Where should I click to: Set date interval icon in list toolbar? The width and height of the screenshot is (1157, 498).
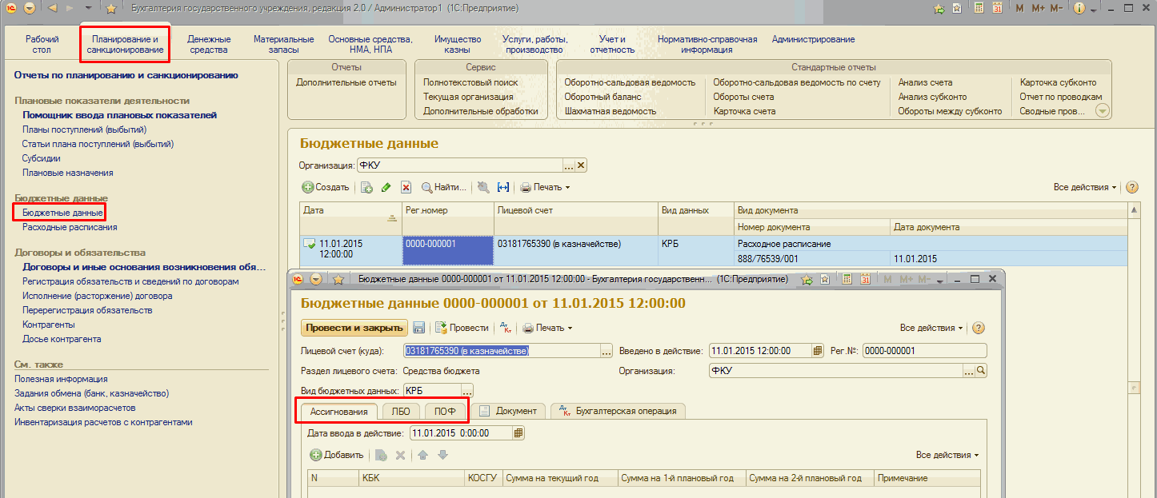(503, 187)
